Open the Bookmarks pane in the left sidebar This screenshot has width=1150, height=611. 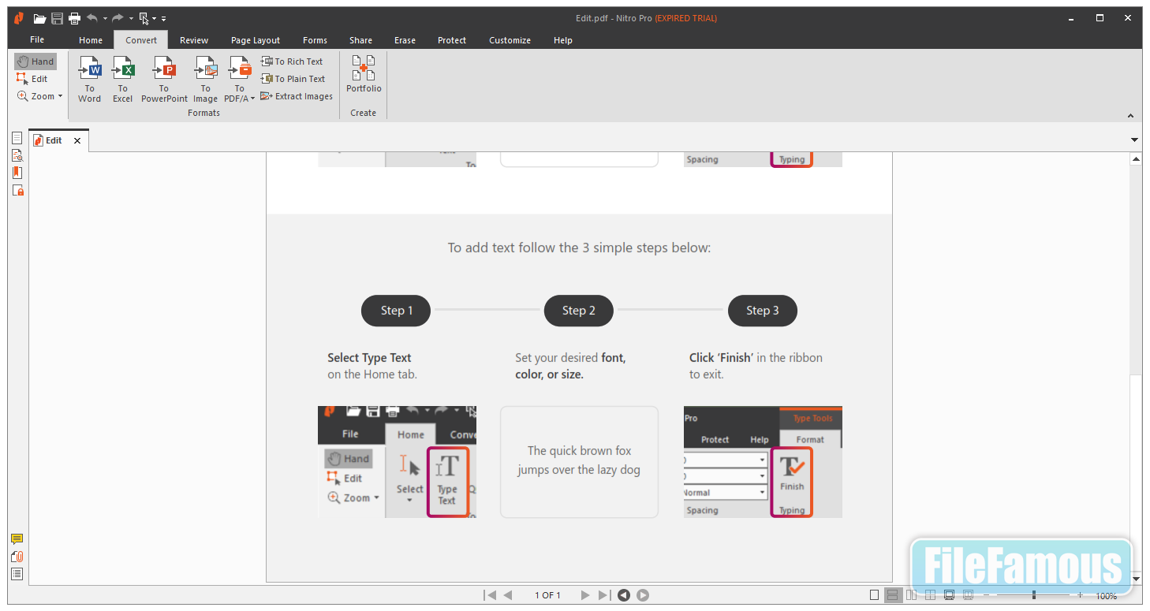tap(17, 173)
